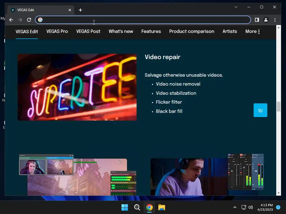Click the blue download cart button
The height and width of the screenshot is (214, 286).
tap(260, 110)
